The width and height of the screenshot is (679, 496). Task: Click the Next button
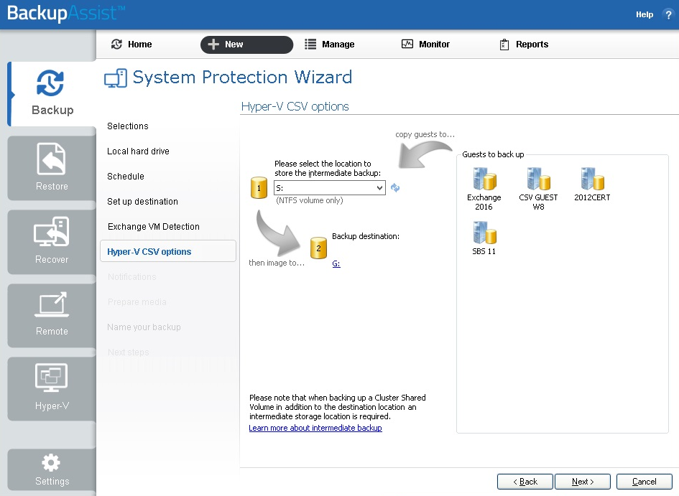coord(583,482)
